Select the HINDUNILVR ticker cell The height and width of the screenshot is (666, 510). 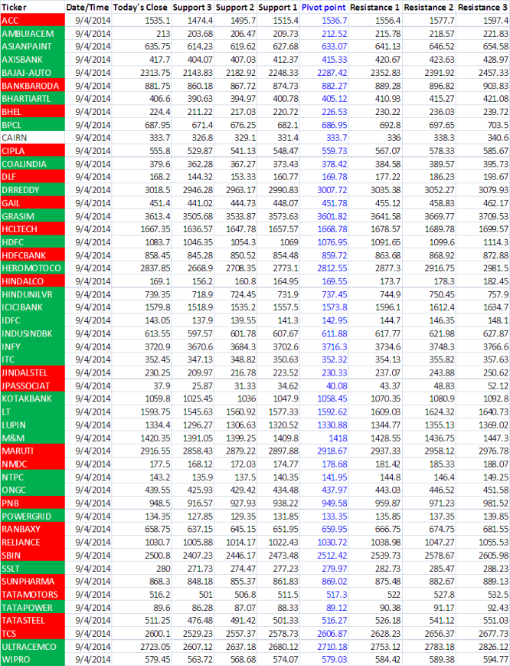point(33,294)
